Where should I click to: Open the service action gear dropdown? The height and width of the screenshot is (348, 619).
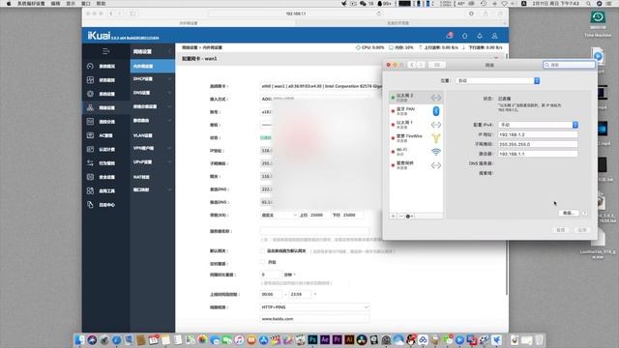pos(409,216)
